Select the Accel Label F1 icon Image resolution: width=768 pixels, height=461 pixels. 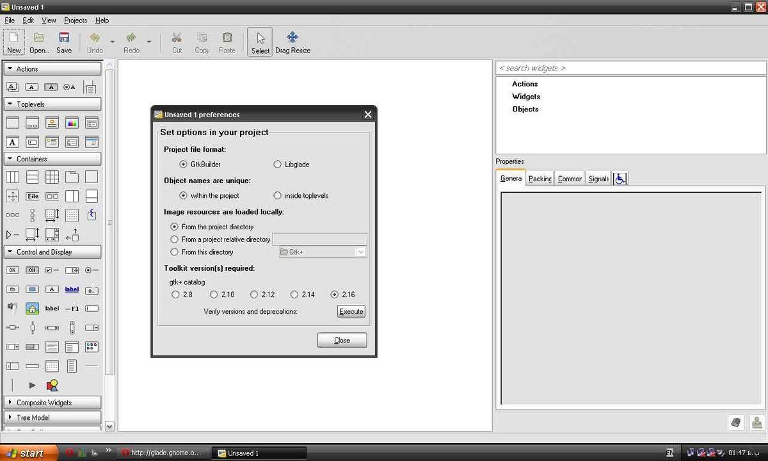pos(72,309)
